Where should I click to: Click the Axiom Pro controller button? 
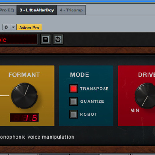29,27
